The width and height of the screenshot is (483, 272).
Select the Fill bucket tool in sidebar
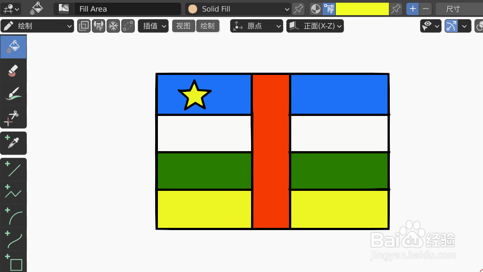click(x=13, y=47)
